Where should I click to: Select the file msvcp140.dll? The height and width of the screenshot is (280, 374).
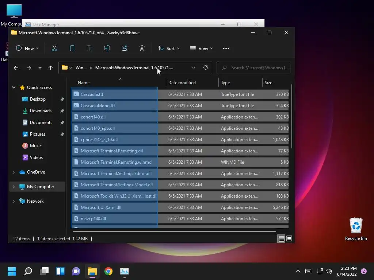click(180, 219)
